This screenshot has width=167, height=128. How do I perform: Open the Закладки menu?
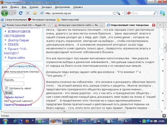click(47, 7)
